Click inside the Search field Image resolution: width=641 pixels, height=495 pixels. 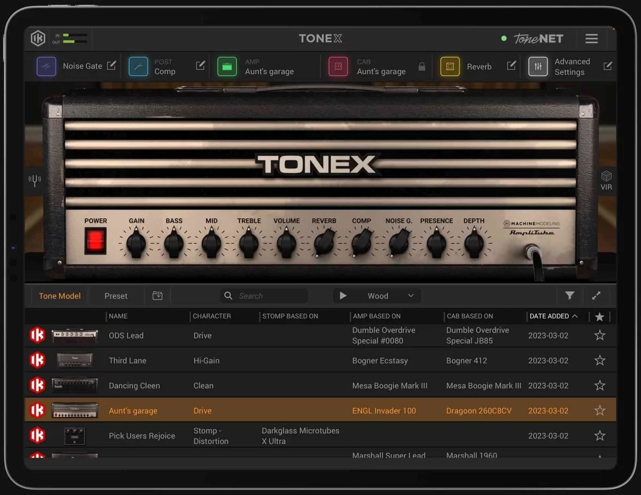(x=264, y=296)
